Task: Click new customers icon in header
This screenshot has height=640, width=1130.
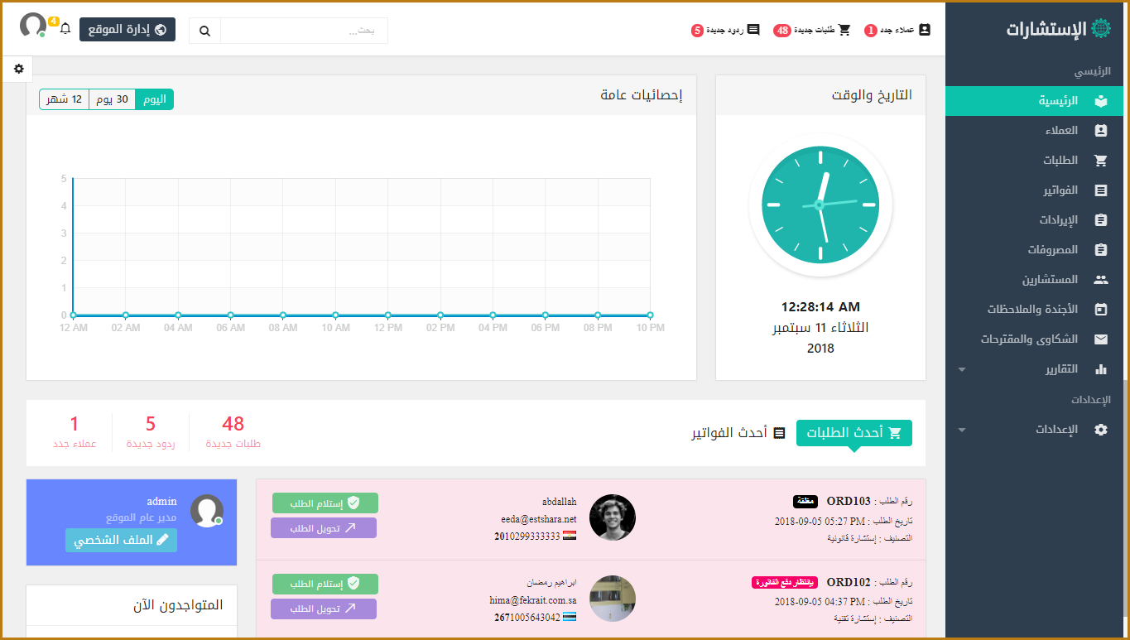Action: (925, 30)
